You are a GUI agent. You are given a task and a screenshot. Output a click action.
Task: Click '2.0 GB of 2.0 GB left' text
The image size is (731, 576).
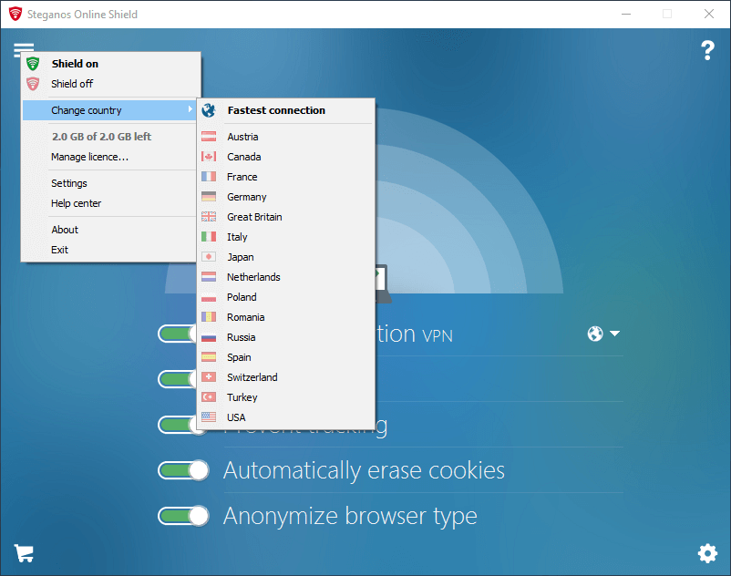pos(101,137)
